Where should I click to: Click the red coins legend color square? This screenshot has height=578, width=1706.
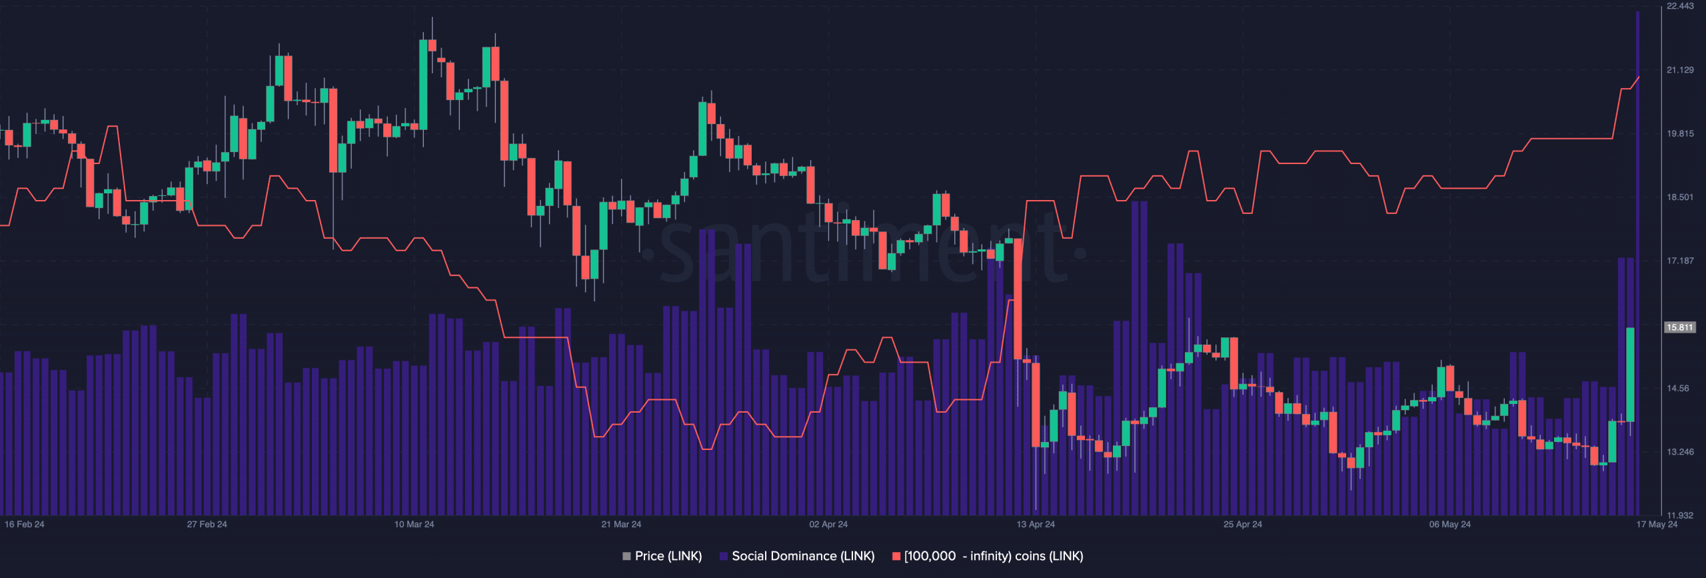(x=896, y=556)
